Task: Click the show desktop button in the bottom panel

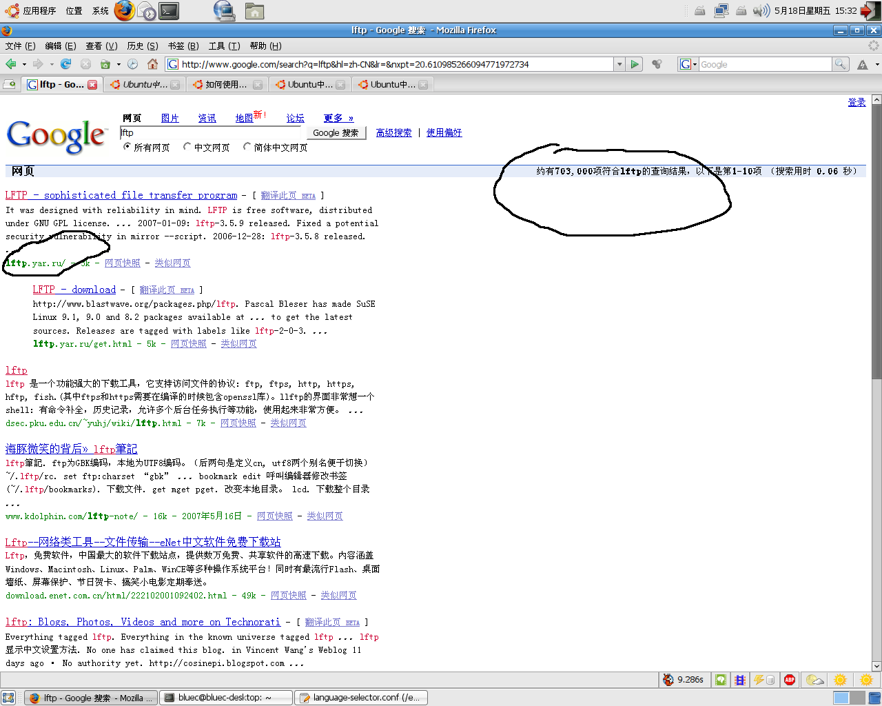Action: tap(8, 698)
